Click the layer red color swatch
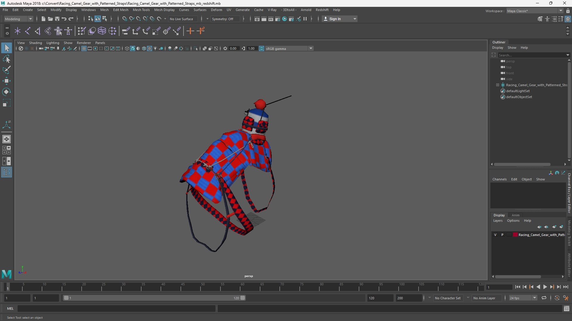The width and height of the screenshot is (572, 321). click(515, 235)
